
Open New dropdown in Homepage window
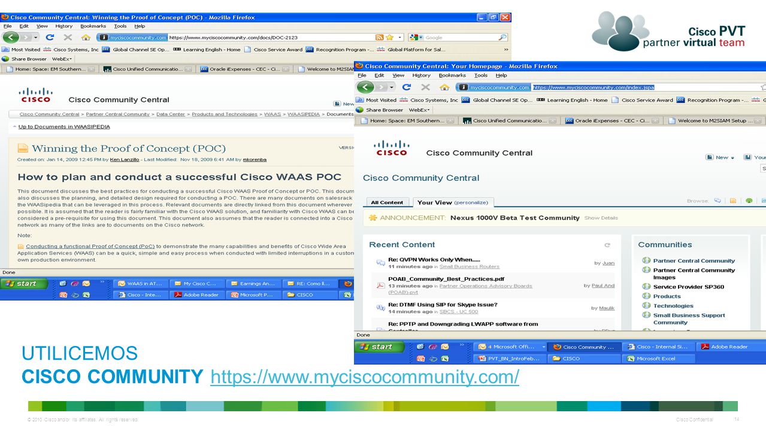tap(720, 157)
